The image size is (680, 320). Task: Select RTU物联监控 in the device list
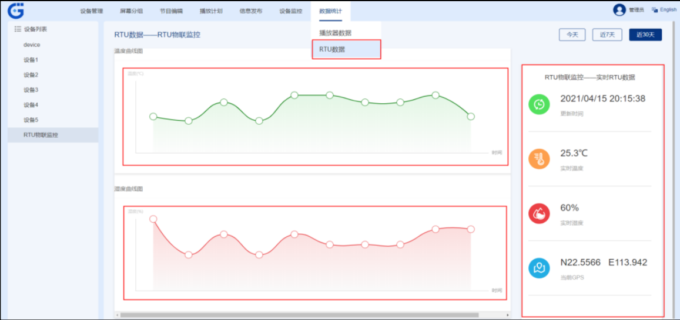point(41,135)
